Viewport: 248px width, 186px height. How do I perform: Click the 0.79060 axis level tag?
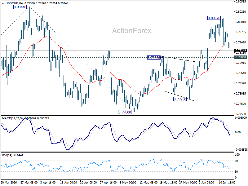click(241, 57)
